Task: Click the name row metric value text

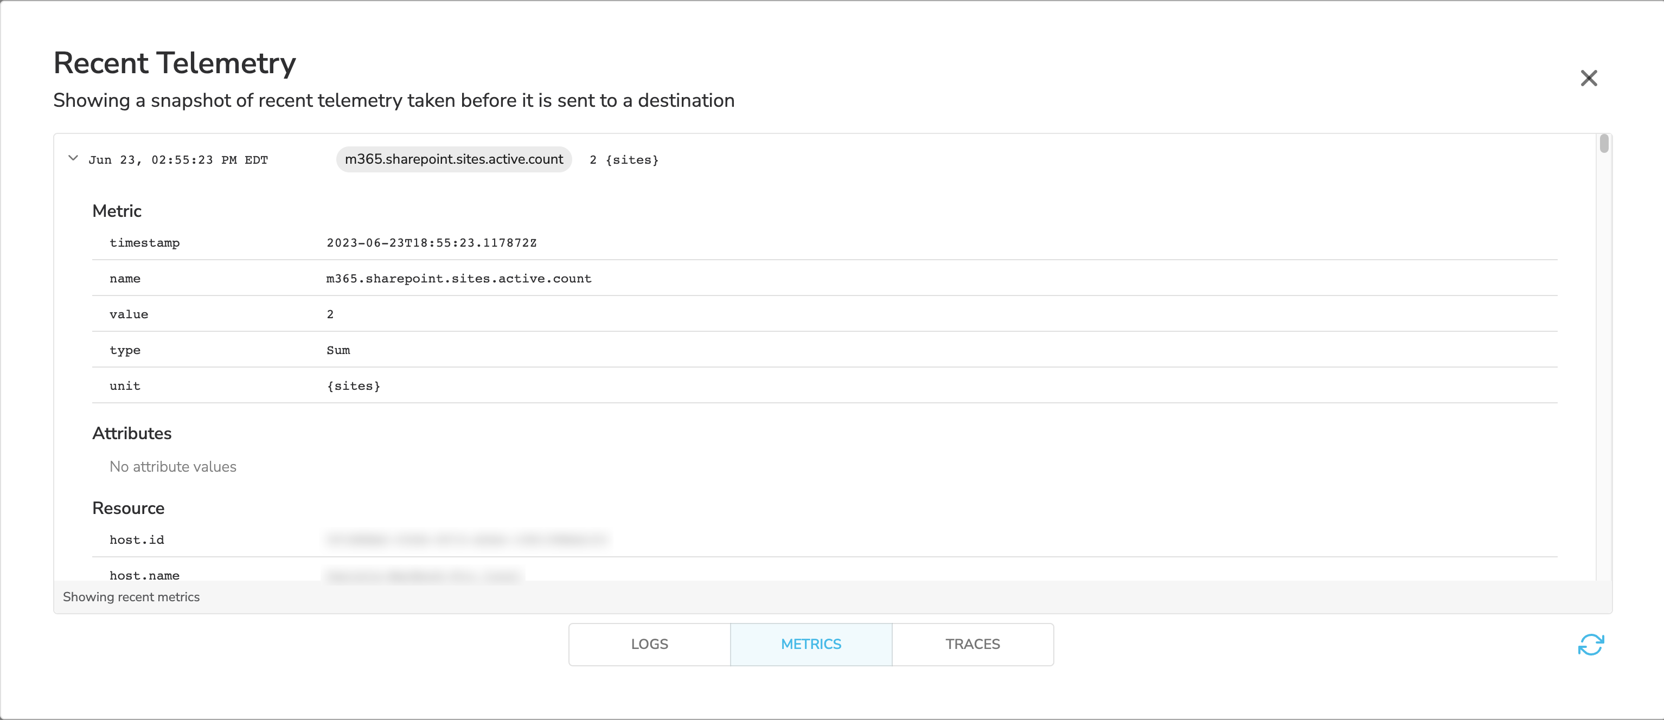Action: (x=459, y=278)
